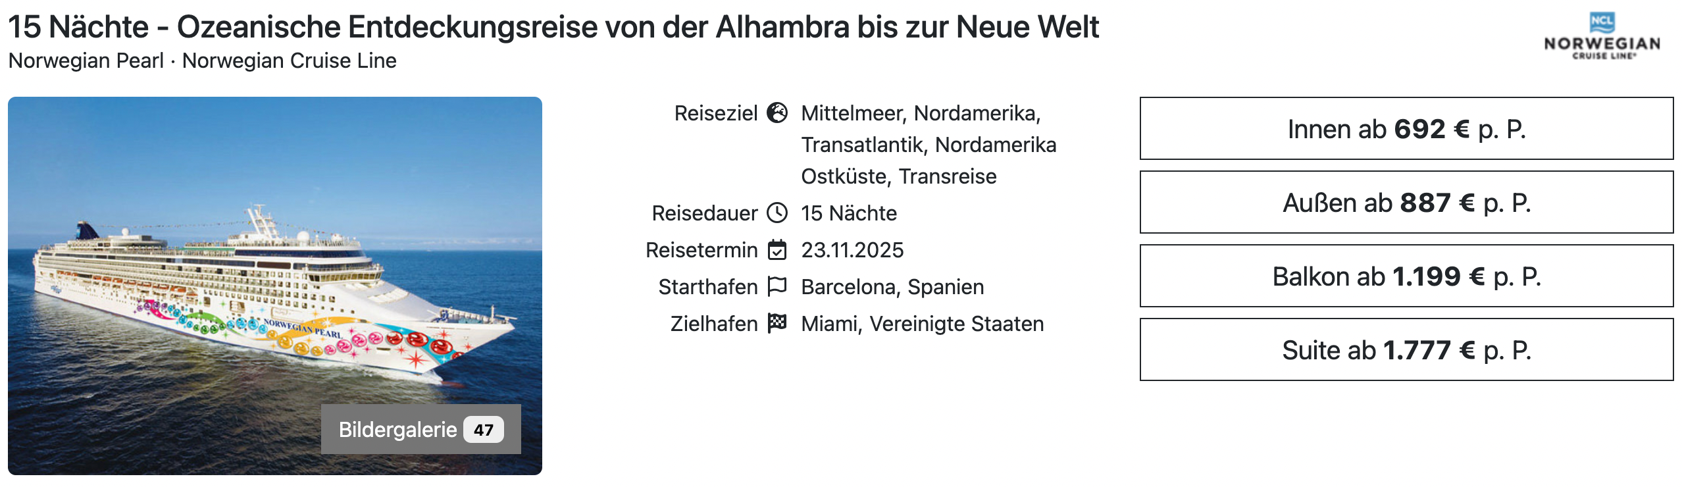
Task: Click the Norwegian Cruise Line logo
Action: [1602, 37]
